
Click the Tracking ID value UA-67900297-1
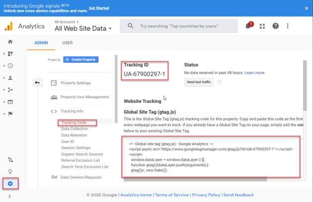click(x=145, y=74)
